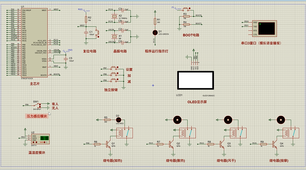The height and width of the screenshot is (170, 306).
Task: Click the massage relay near Q4
Action: coord(291,133)
